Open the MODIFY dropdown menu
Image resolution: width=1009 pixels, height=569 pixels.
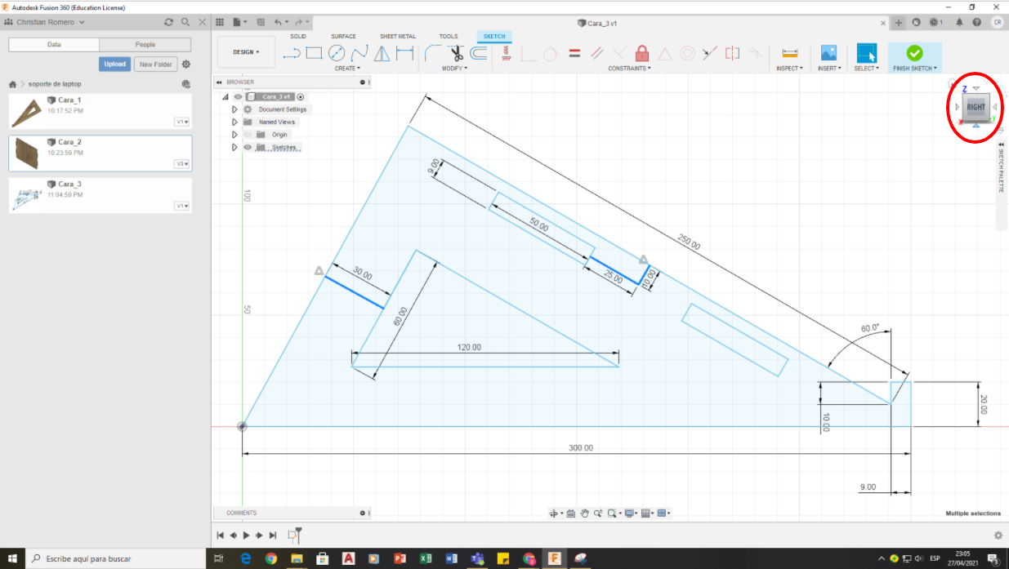coord(455,69)
